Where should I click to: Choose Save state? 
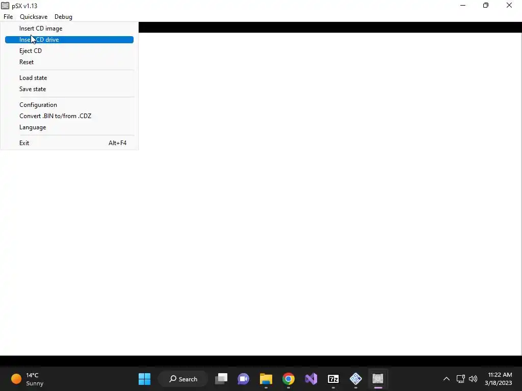(69, 89)
